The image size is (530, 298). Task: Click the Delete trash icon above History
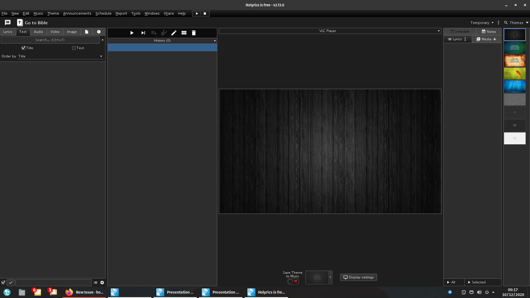pos(194,33)
